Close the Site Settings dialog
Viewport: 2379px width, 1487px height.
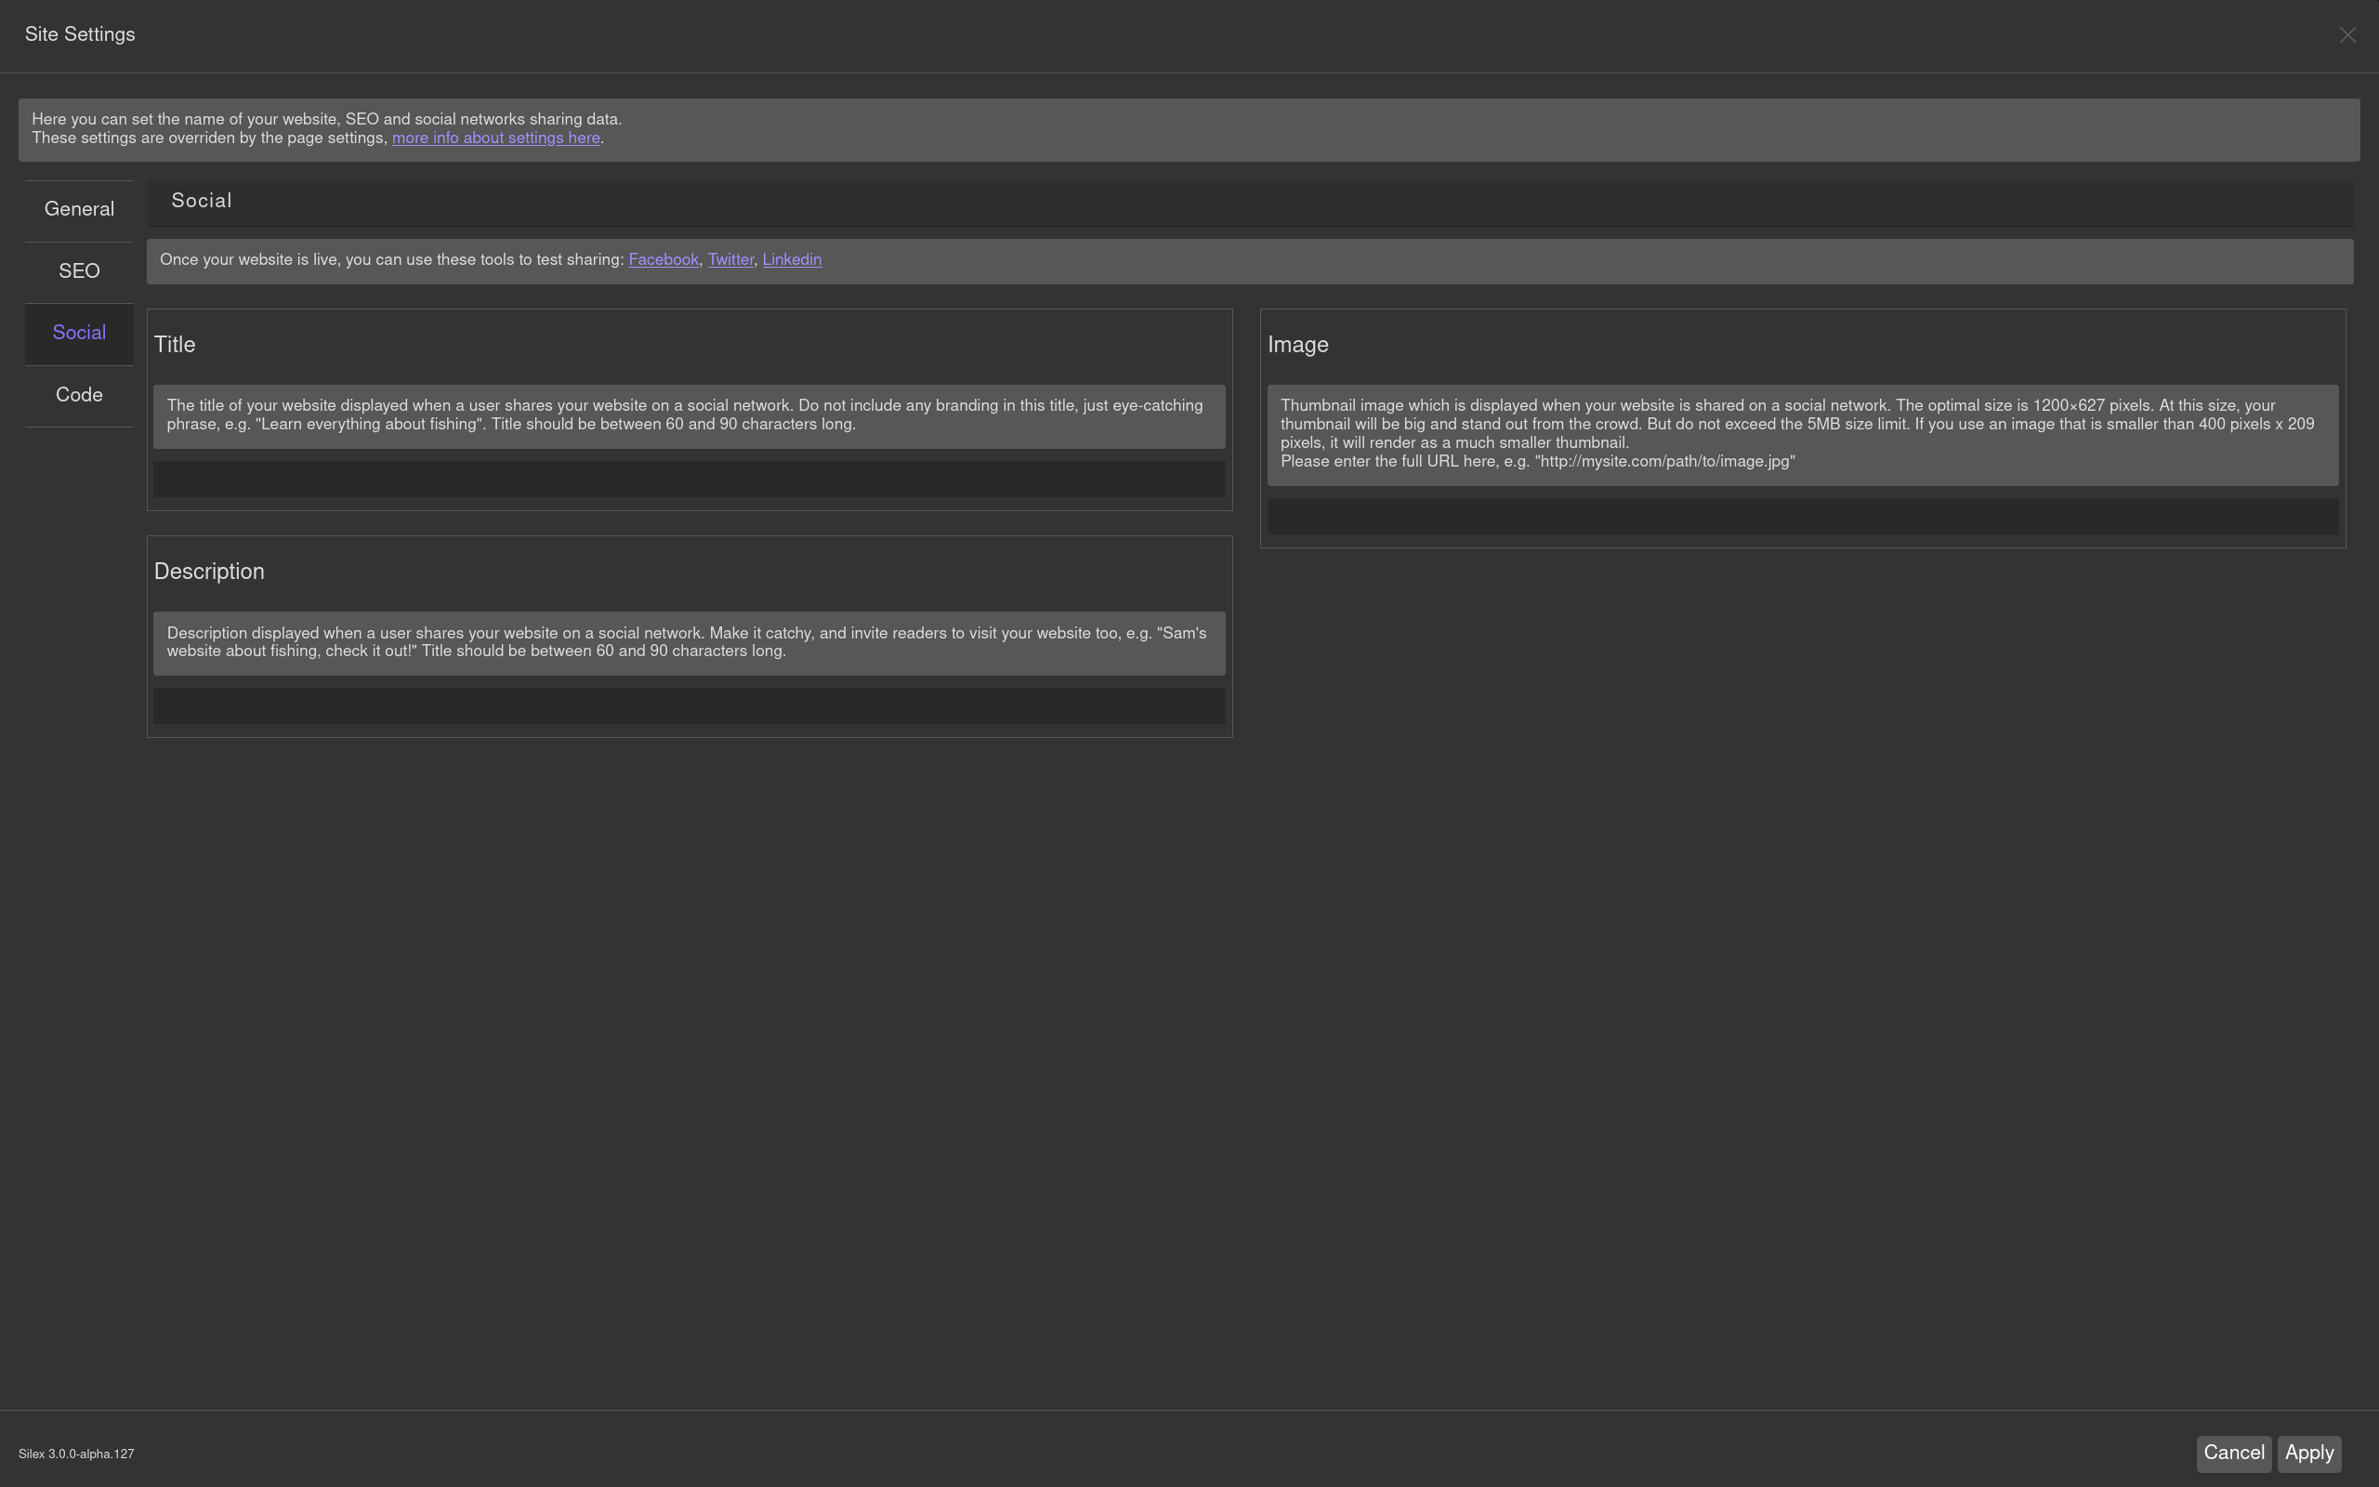[x=2347, y=34]
